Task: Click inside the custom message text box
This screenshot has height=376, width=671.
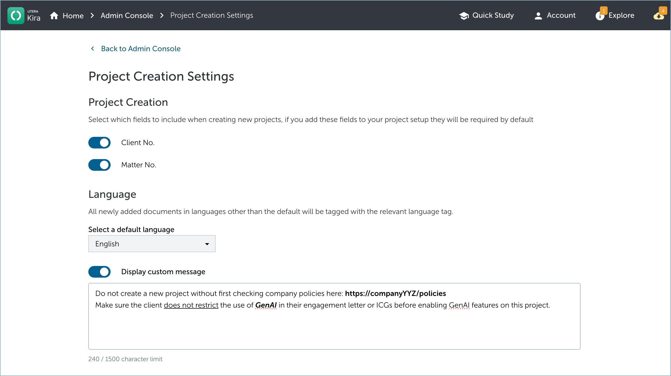Action: [x=334, y=316]
